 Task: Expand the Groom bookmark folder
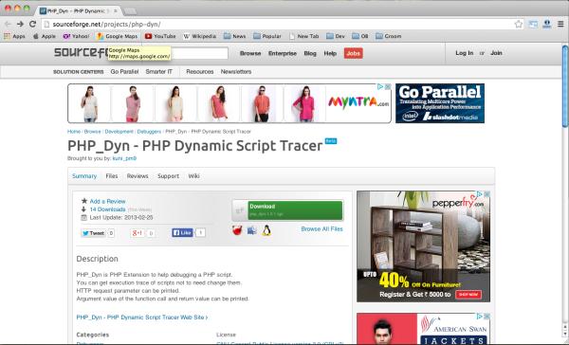(x=389, y=36)
